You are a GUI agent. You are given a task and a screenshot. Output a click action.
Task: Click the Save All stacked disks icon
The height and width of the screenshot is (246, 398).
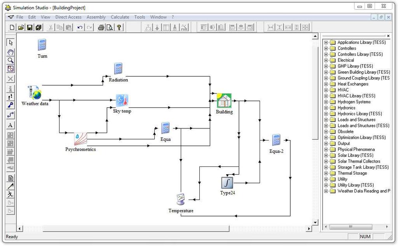tap(38, 28)
